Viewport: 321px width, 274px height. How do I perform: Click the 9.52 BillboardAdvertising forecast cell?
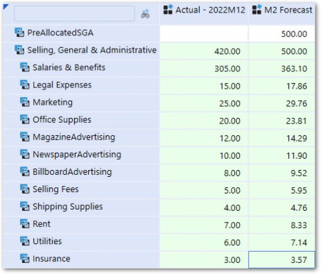pyautogui.click(x=281, y=173)
